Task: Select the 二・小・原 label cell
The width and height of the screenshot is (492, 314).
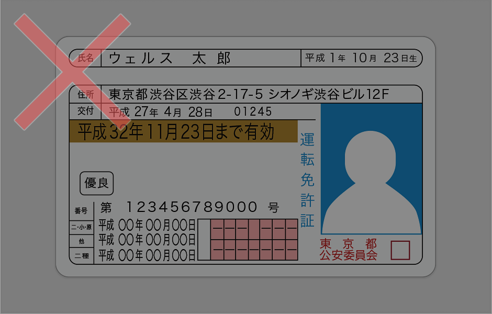Action: tap(81, 227)
